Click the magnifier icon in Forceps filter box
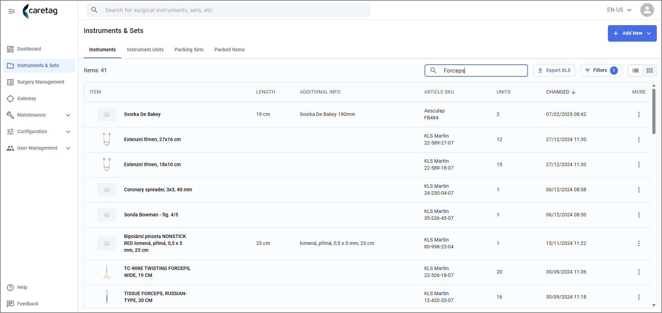The width and height of the screenshot is (662, 313). click(x=434, y=71)
